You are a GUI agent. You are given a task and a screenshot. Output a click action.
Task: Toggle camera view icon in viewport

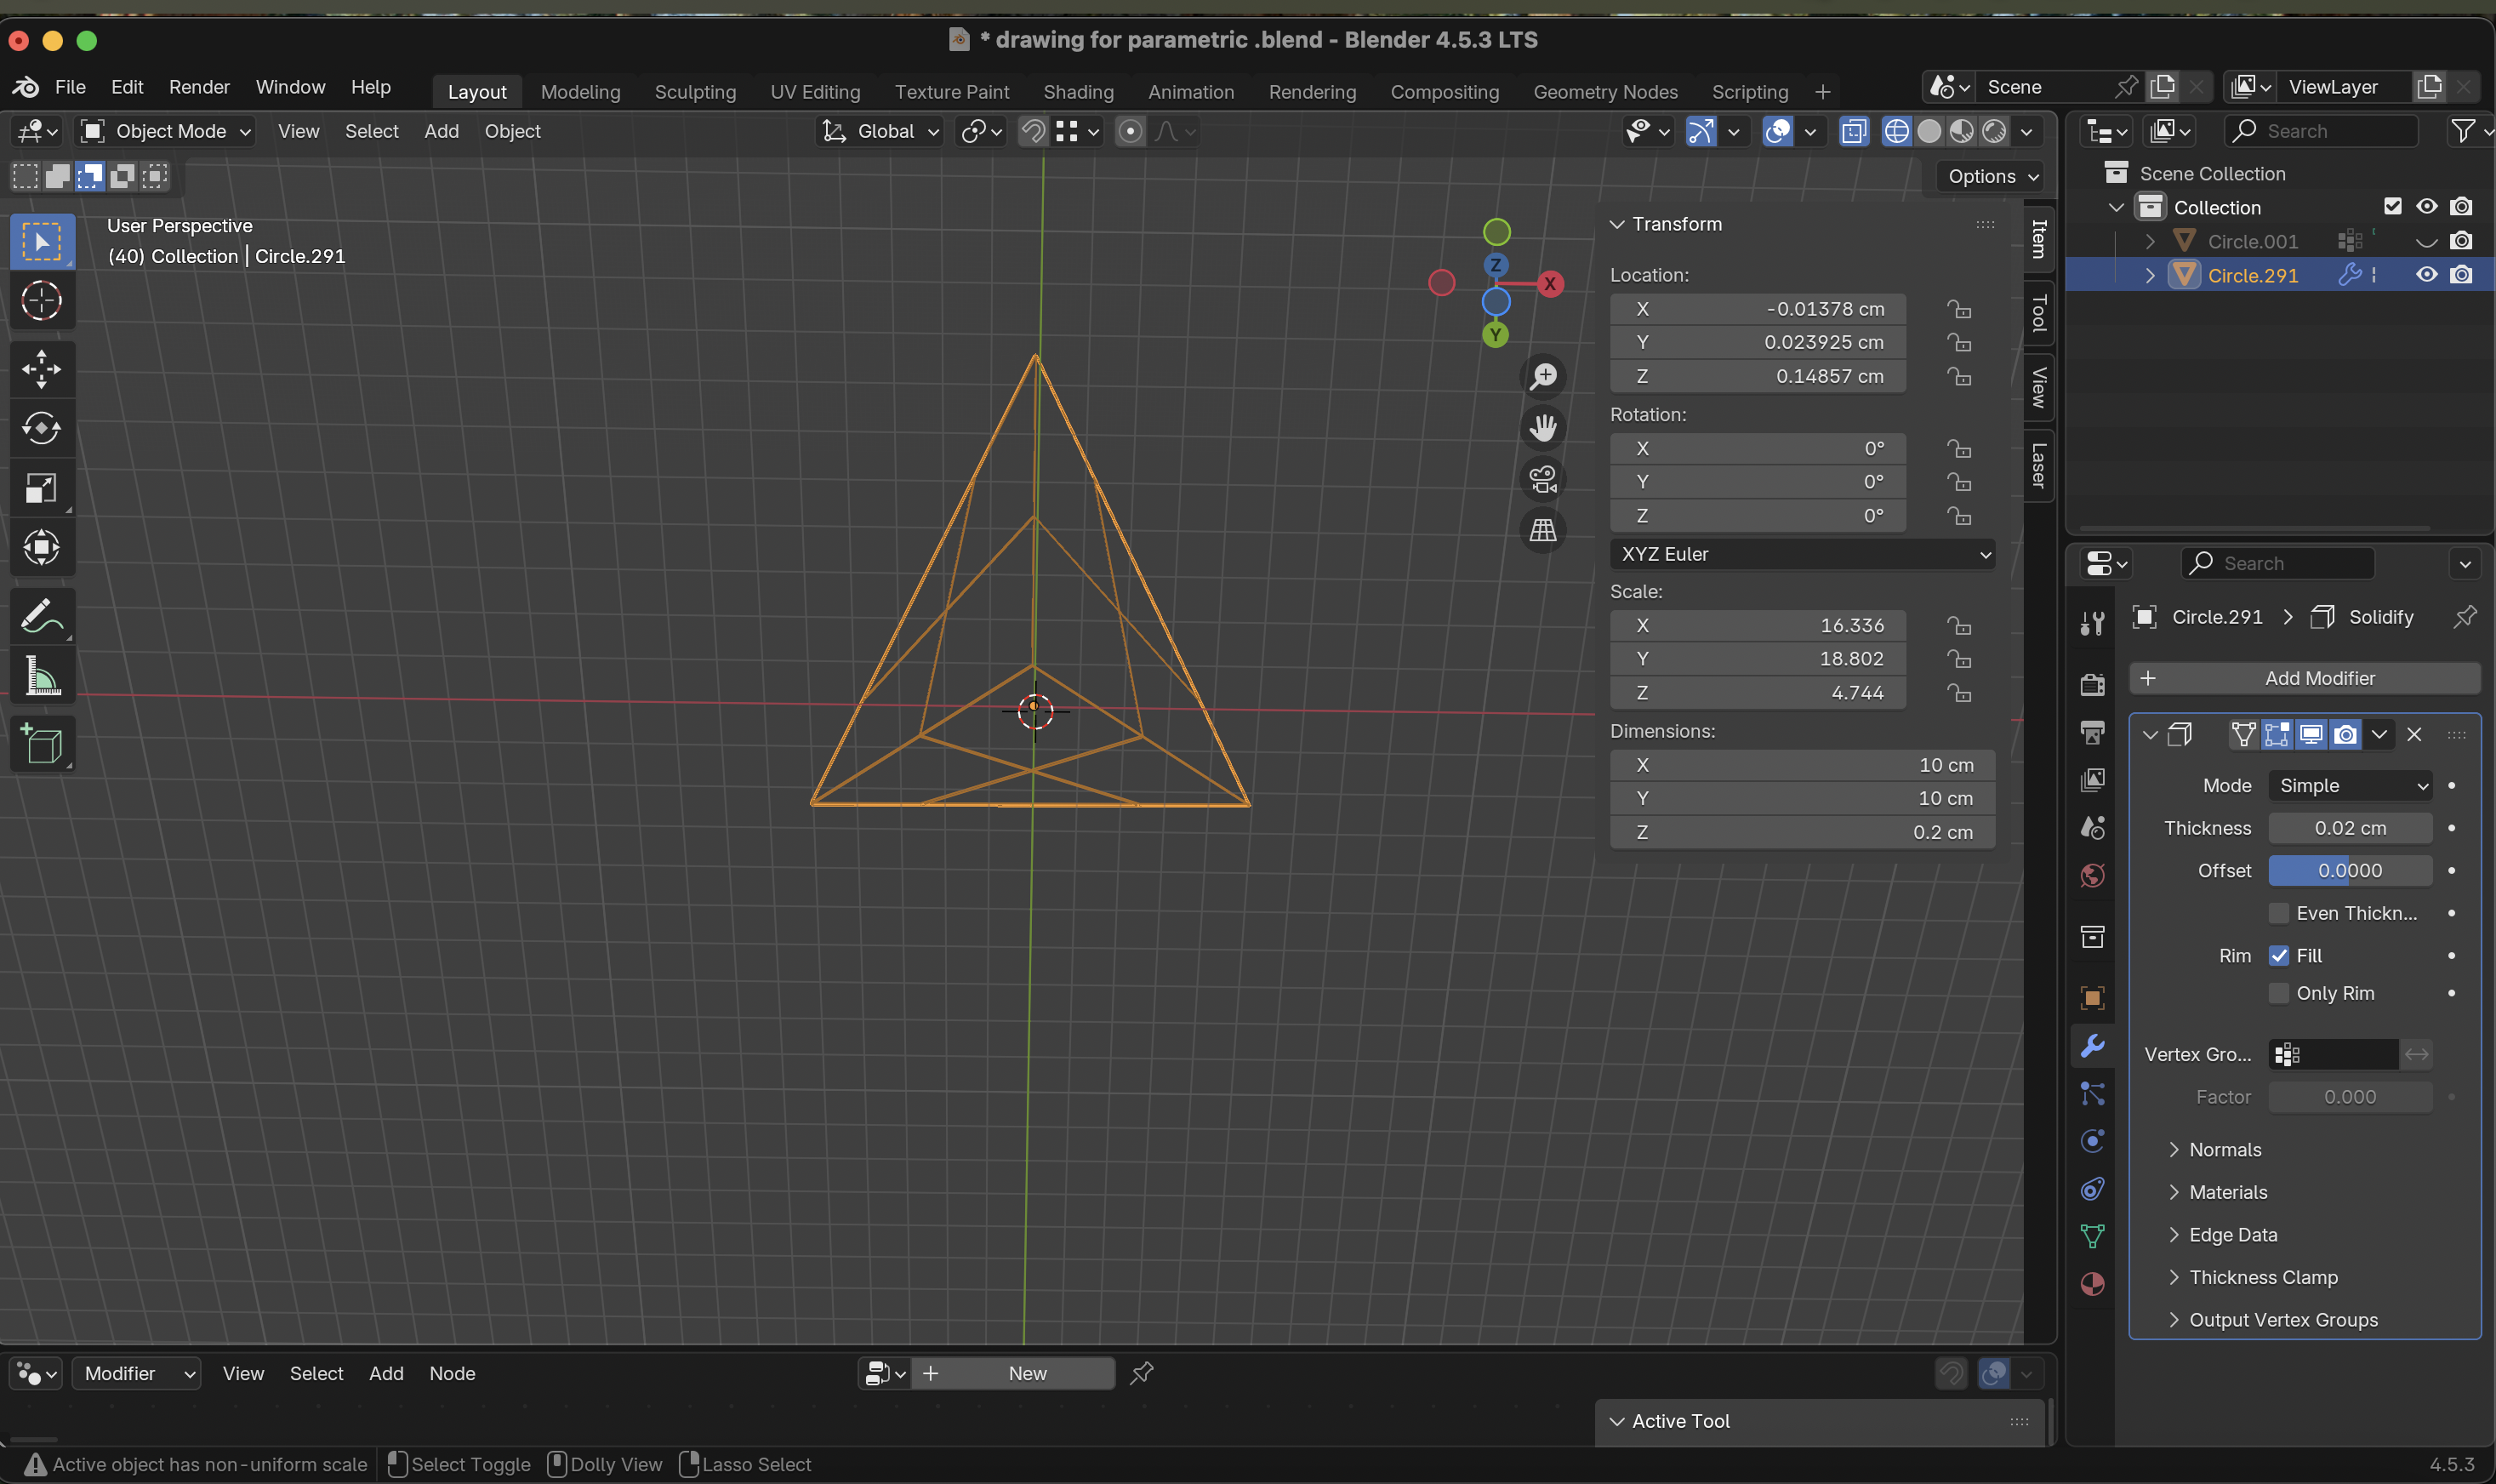1542,479
